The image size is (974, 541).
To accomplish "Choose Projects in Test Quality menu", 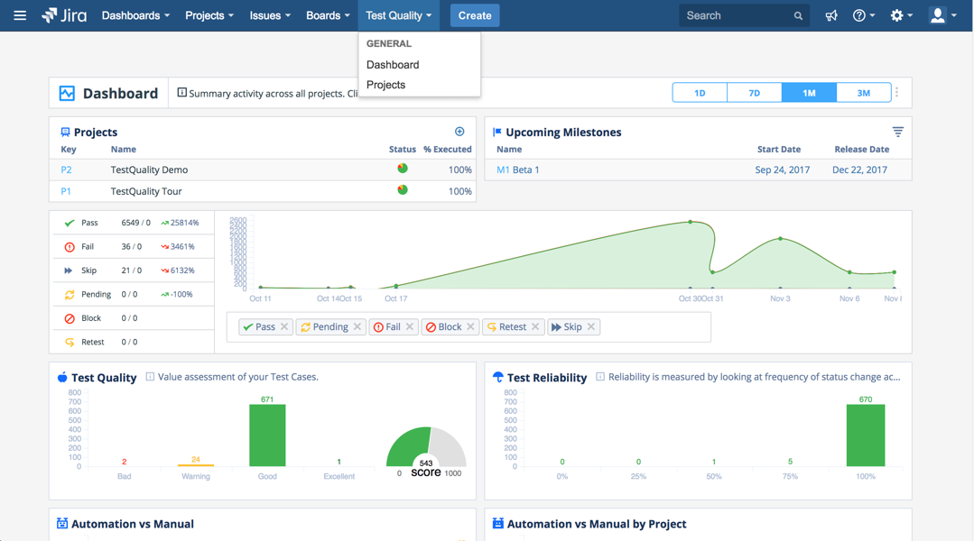I will click(385, 85).
